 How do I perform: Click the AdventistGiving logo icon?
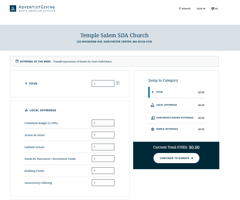coord(13,8)
